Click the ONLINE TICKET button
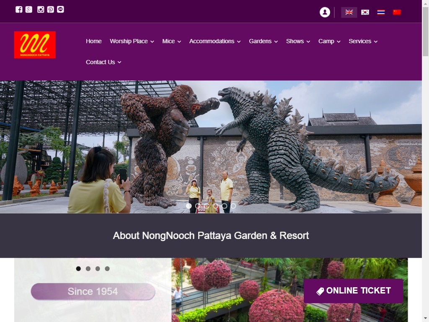 353,291
